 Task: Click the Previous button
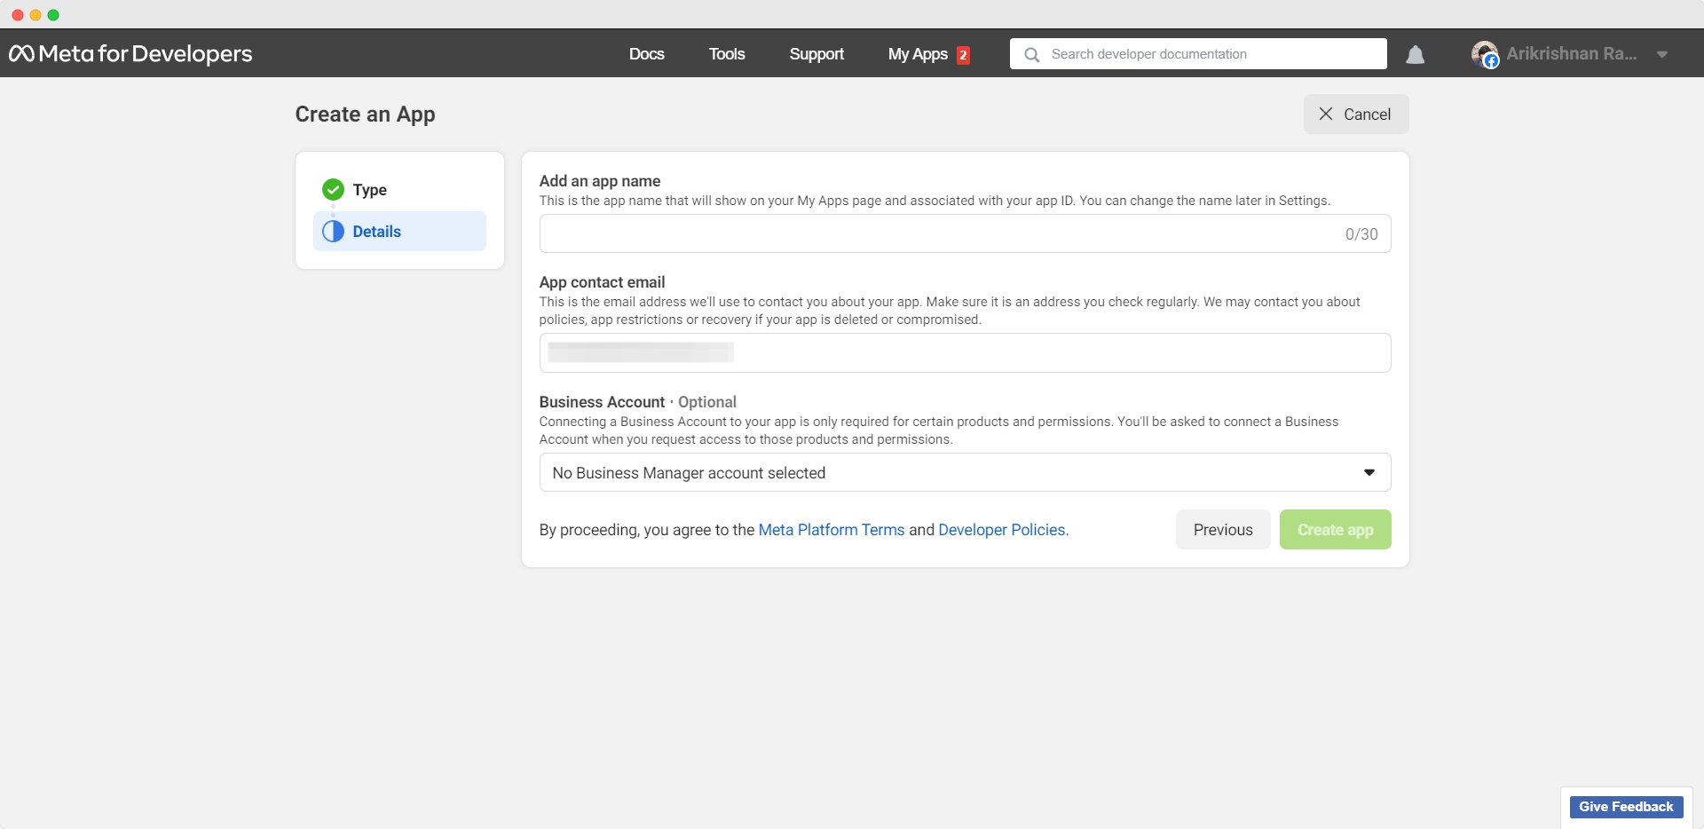(x=1223, y=529)
